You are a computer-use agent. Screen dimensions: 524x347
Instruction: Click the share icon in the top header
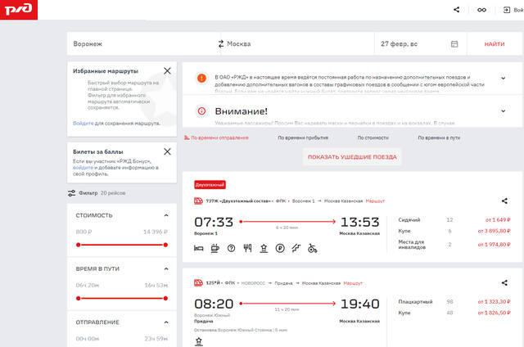pyautogui.click(x=457, y=10)
